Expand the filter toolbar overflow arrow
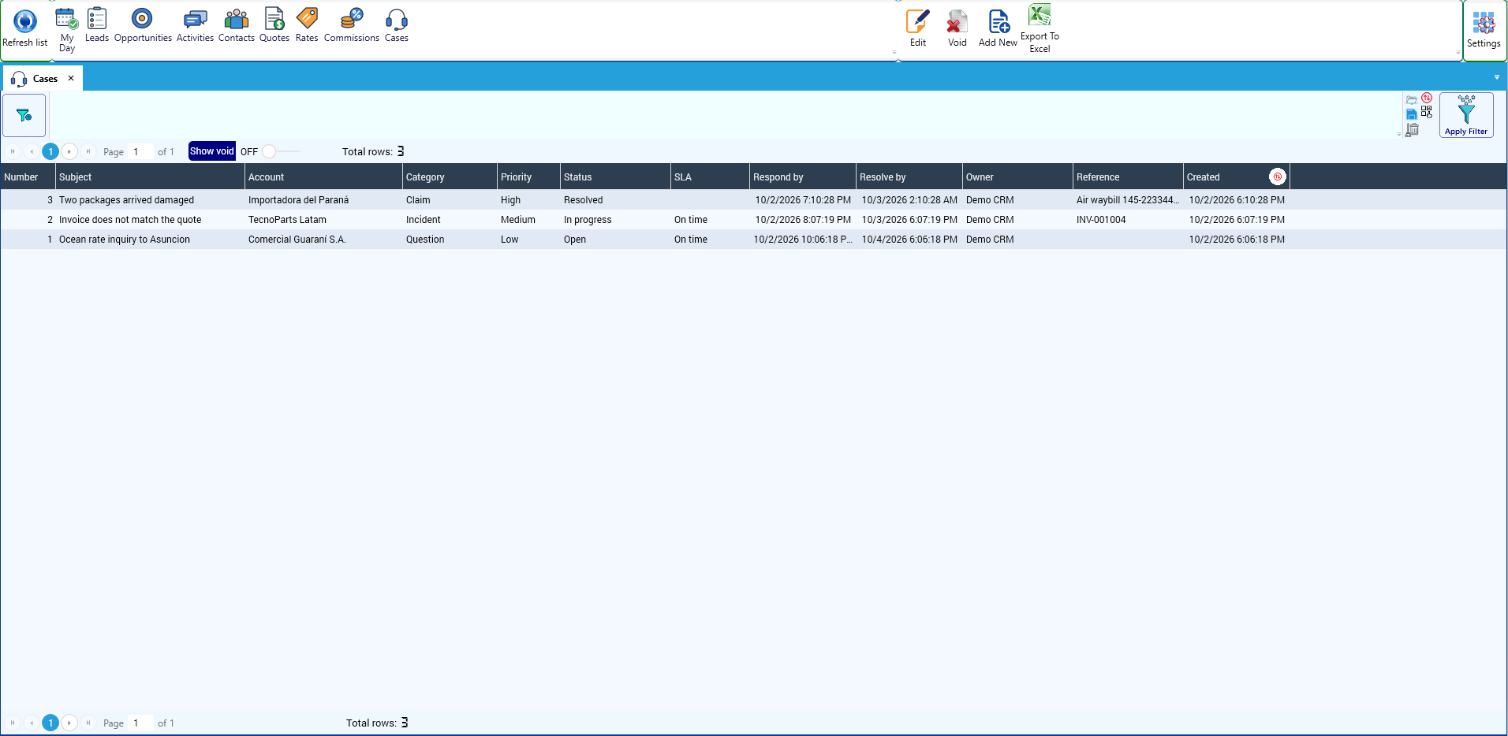1508x736 pixels. 1399,134
